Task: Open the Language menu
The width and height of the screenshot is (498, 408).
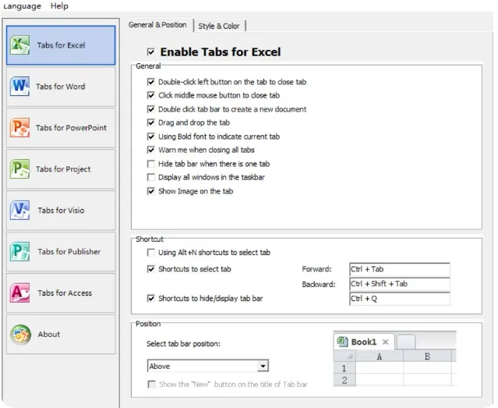Action: coord(23,5)
